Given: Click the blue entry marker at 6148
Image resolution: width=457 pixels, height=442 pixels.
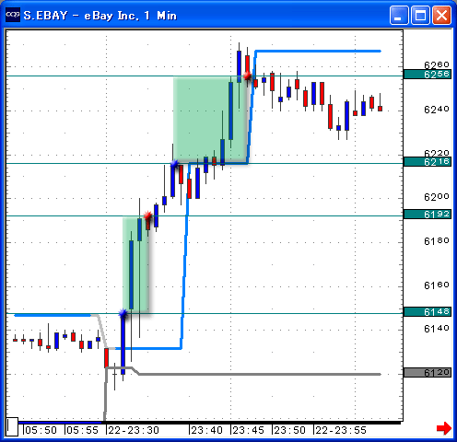Looking at the screenshot, I should (123, 313).
